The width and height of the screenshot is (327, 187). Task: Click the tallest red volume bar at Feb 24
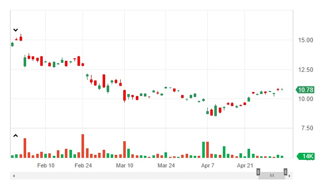click(x=83, y=146)
